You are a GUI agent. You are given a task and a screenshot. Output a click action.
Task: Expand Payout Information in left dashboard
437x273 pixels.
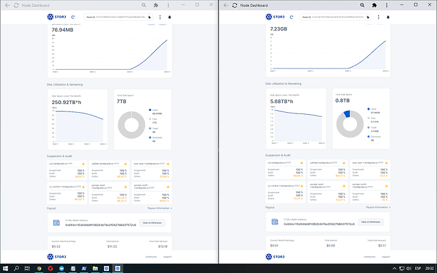point(160,207)
